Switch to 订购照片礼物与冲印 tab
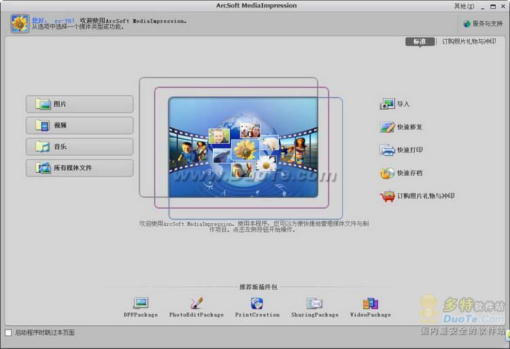The image size is (510, 349). pos(469,41)
